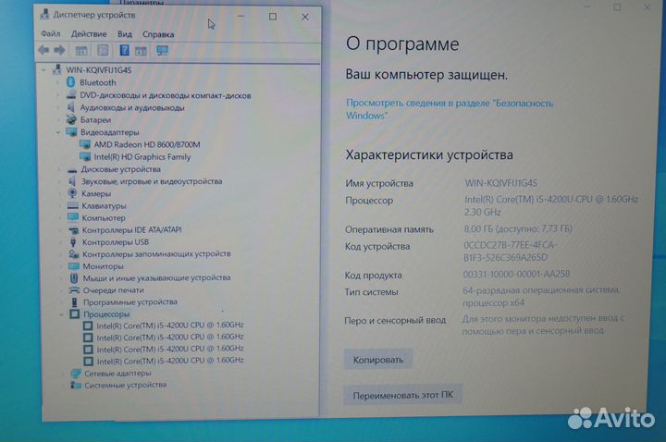Collapse the Видеоадаптеры tree node
666x442 pixels.
pos(58,132)
